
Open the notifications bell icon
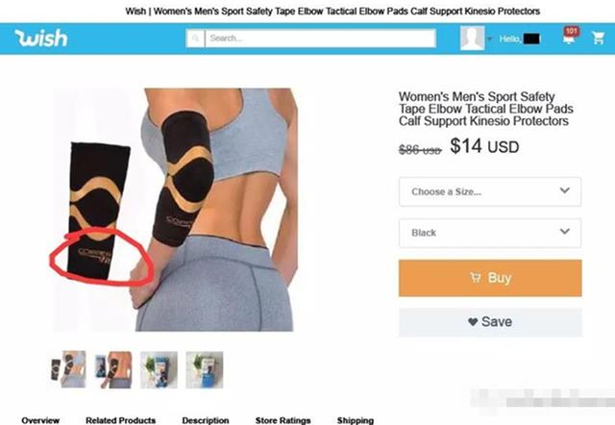click(x=570, y=37)
